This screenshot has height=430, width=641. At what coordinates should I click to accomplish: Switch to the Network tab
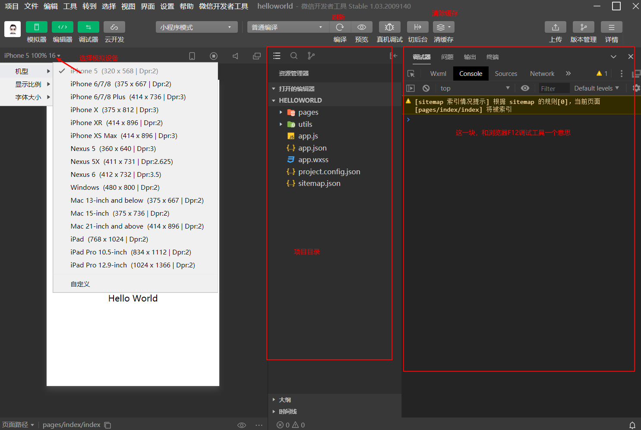(542, 74)
